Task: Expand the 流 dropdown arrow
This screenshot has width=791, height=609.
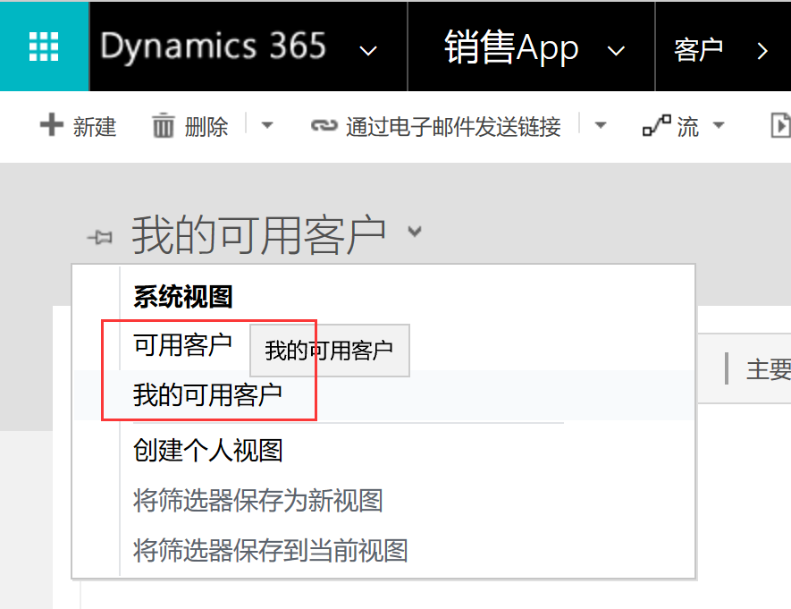Action: (719, 125)
